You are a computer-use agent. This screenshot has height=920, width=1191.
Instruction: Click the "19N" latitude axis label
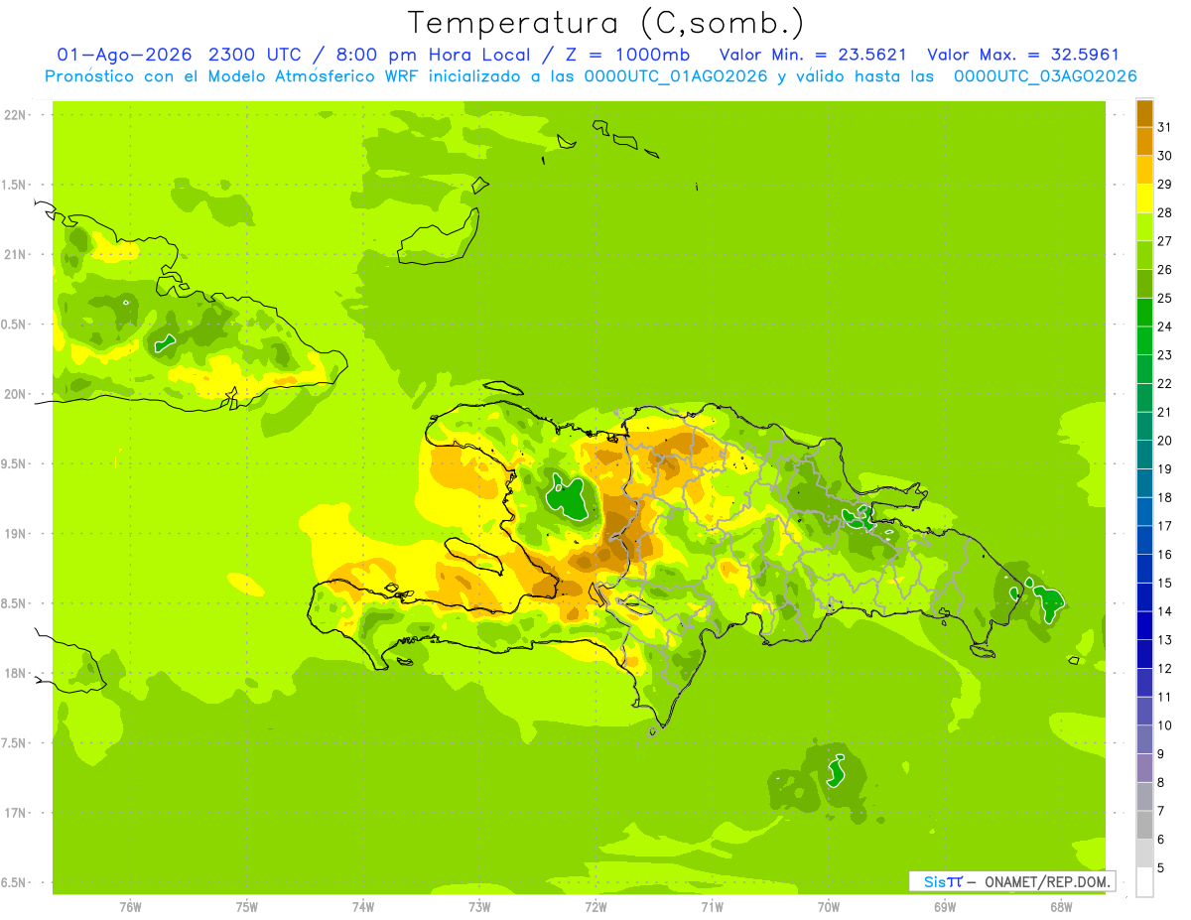15,534
